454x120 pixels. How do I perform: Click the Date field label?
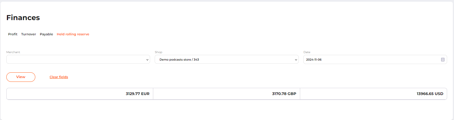[307, 52]
